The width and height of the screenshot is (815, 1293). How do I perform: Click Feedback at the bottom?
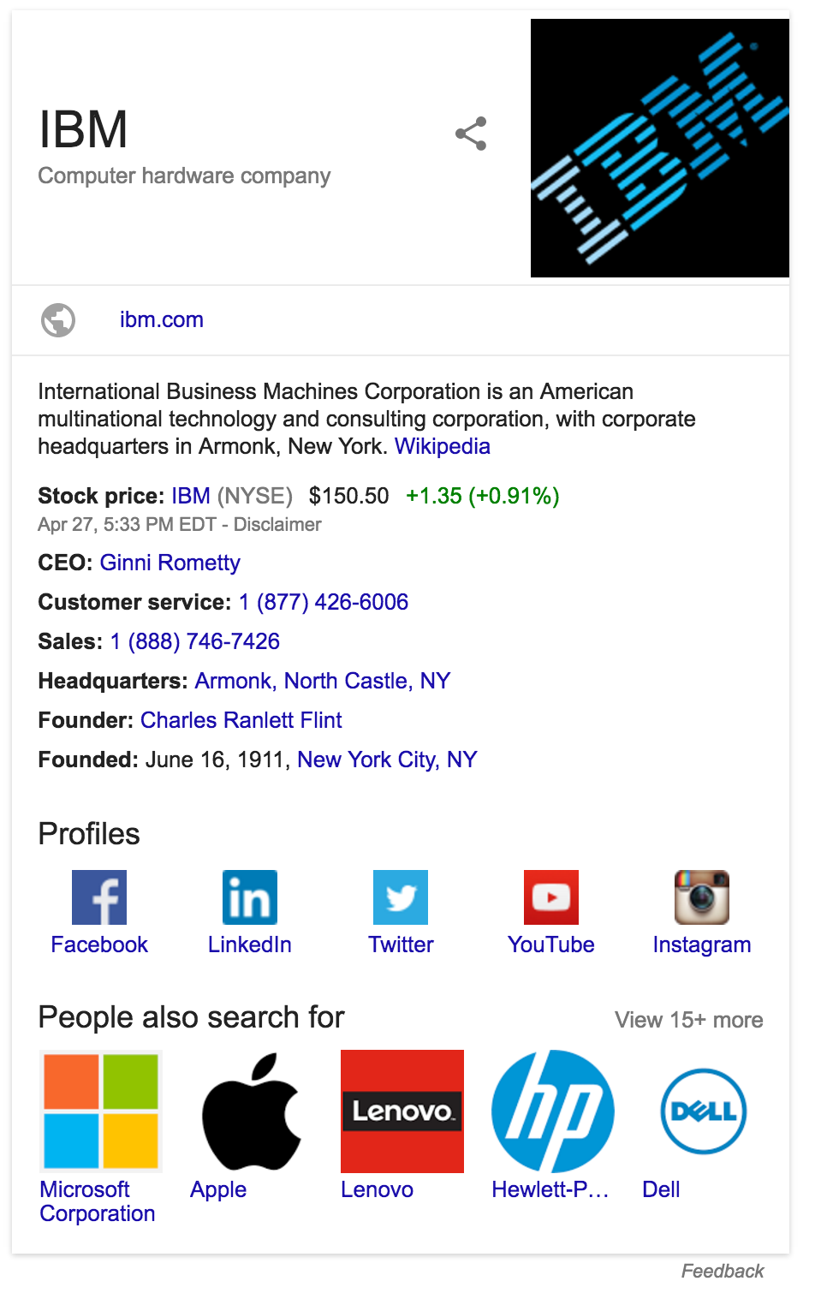coord(722,1270)
